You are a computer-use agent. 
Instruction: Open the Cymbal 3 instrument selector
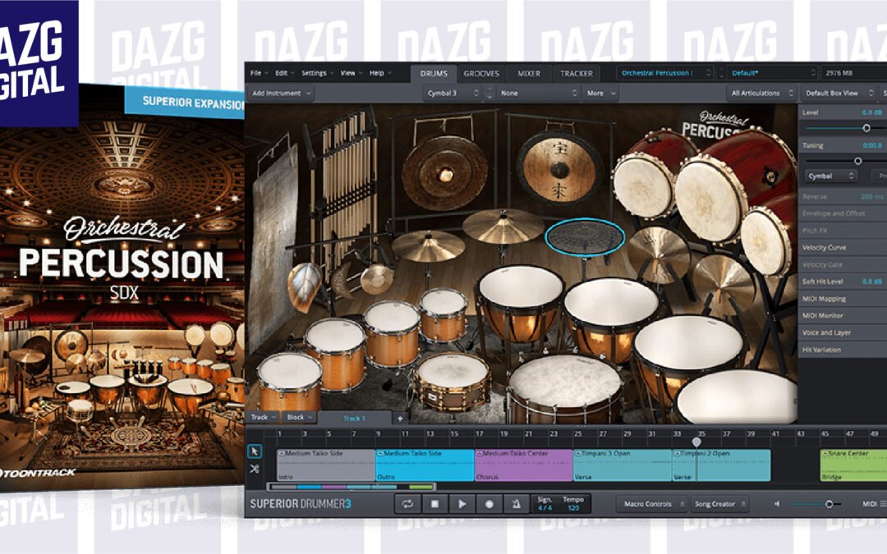click(x=453, y=94)
